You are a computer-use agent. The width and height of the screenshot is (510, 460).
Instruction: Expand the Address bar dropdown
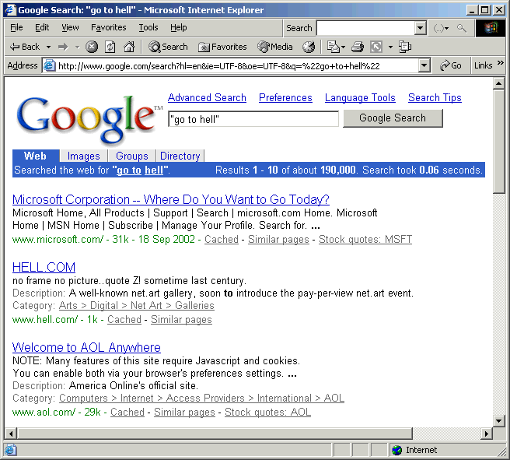(424, 66)
